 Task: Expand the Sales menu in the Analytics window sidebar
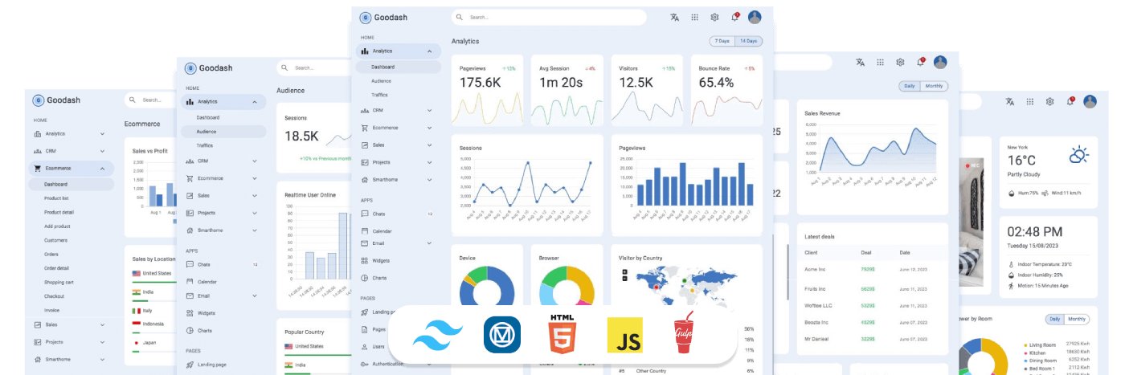(429, 145)
